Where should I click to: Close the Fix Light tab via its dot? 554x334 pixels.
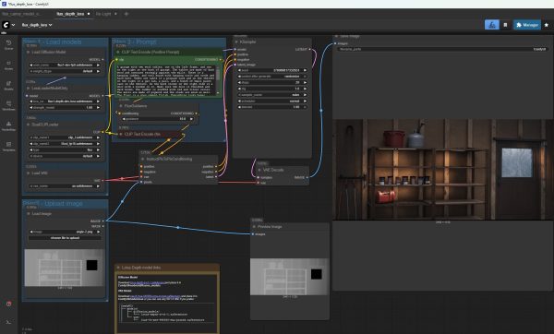pos(115,14)
